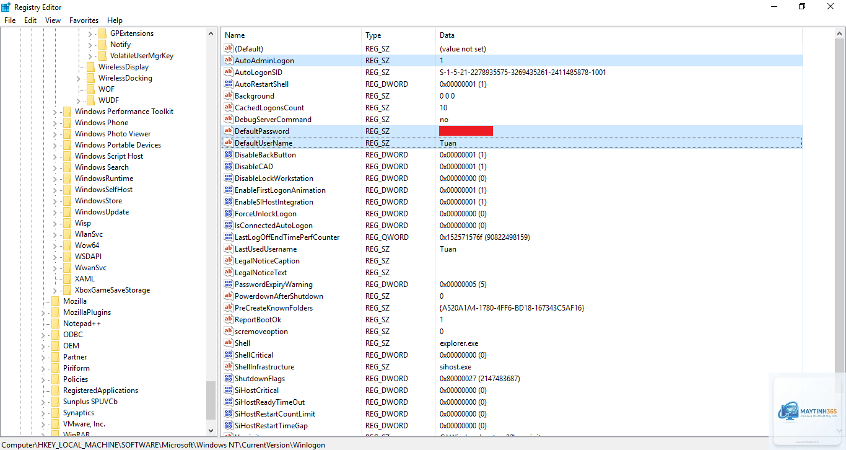Click the DWORD icon beside AutoRestartShell
Viewport: 846px width, 450px height.
(228, 84)
